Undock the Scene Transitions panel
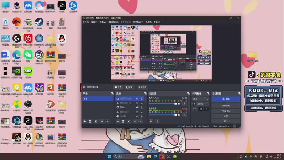The height and width of the screenshot is (160, 284). coord(208,94)
